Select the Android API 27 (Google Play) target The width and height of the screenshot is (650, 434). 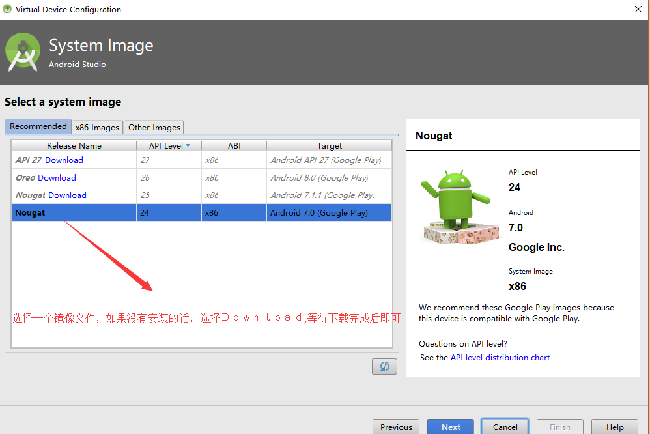pyautogui.click(x=329, y=160)
